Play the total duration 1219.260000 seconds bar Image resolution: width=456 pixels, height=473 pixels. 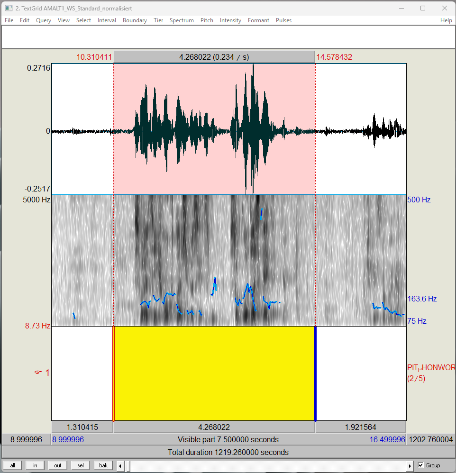coord(228,452)
